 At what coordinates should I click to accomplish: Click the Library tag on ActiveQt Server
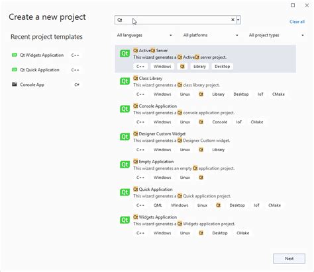(x=199, y=67)
